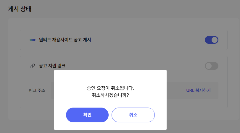
Task: Click the URL 복사하기 link
Action: [x=198, y=90]
